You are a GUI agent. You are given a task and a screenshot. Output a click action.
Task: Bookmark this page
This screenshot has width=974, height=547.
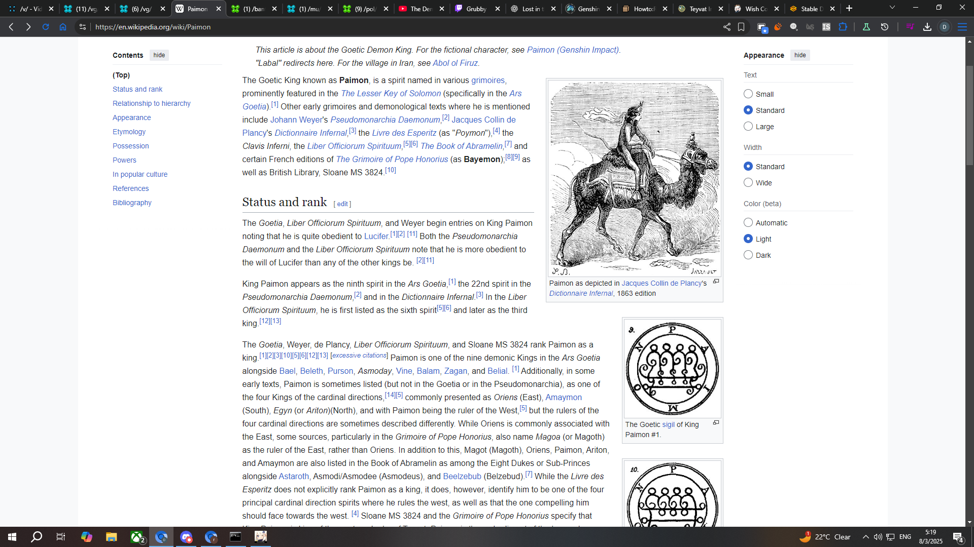[741, 27]
